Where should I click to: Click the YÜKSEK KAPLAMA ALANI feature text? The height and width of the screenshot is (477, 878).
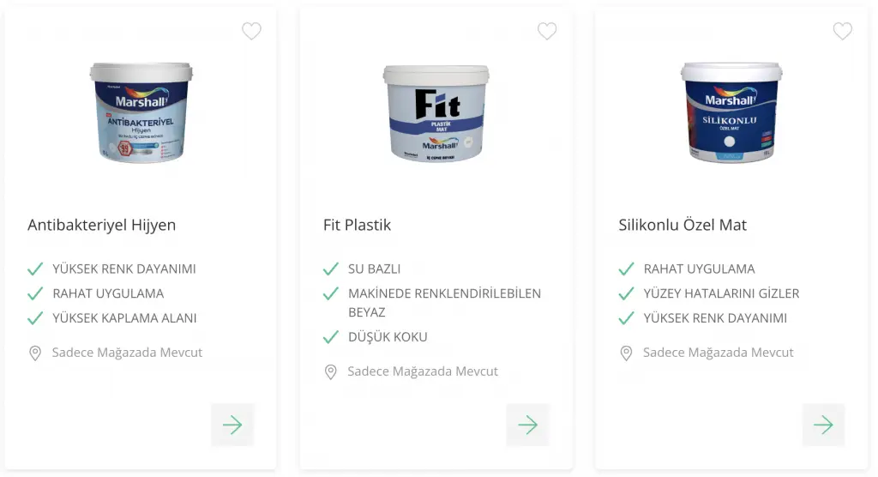click(124, 317)
